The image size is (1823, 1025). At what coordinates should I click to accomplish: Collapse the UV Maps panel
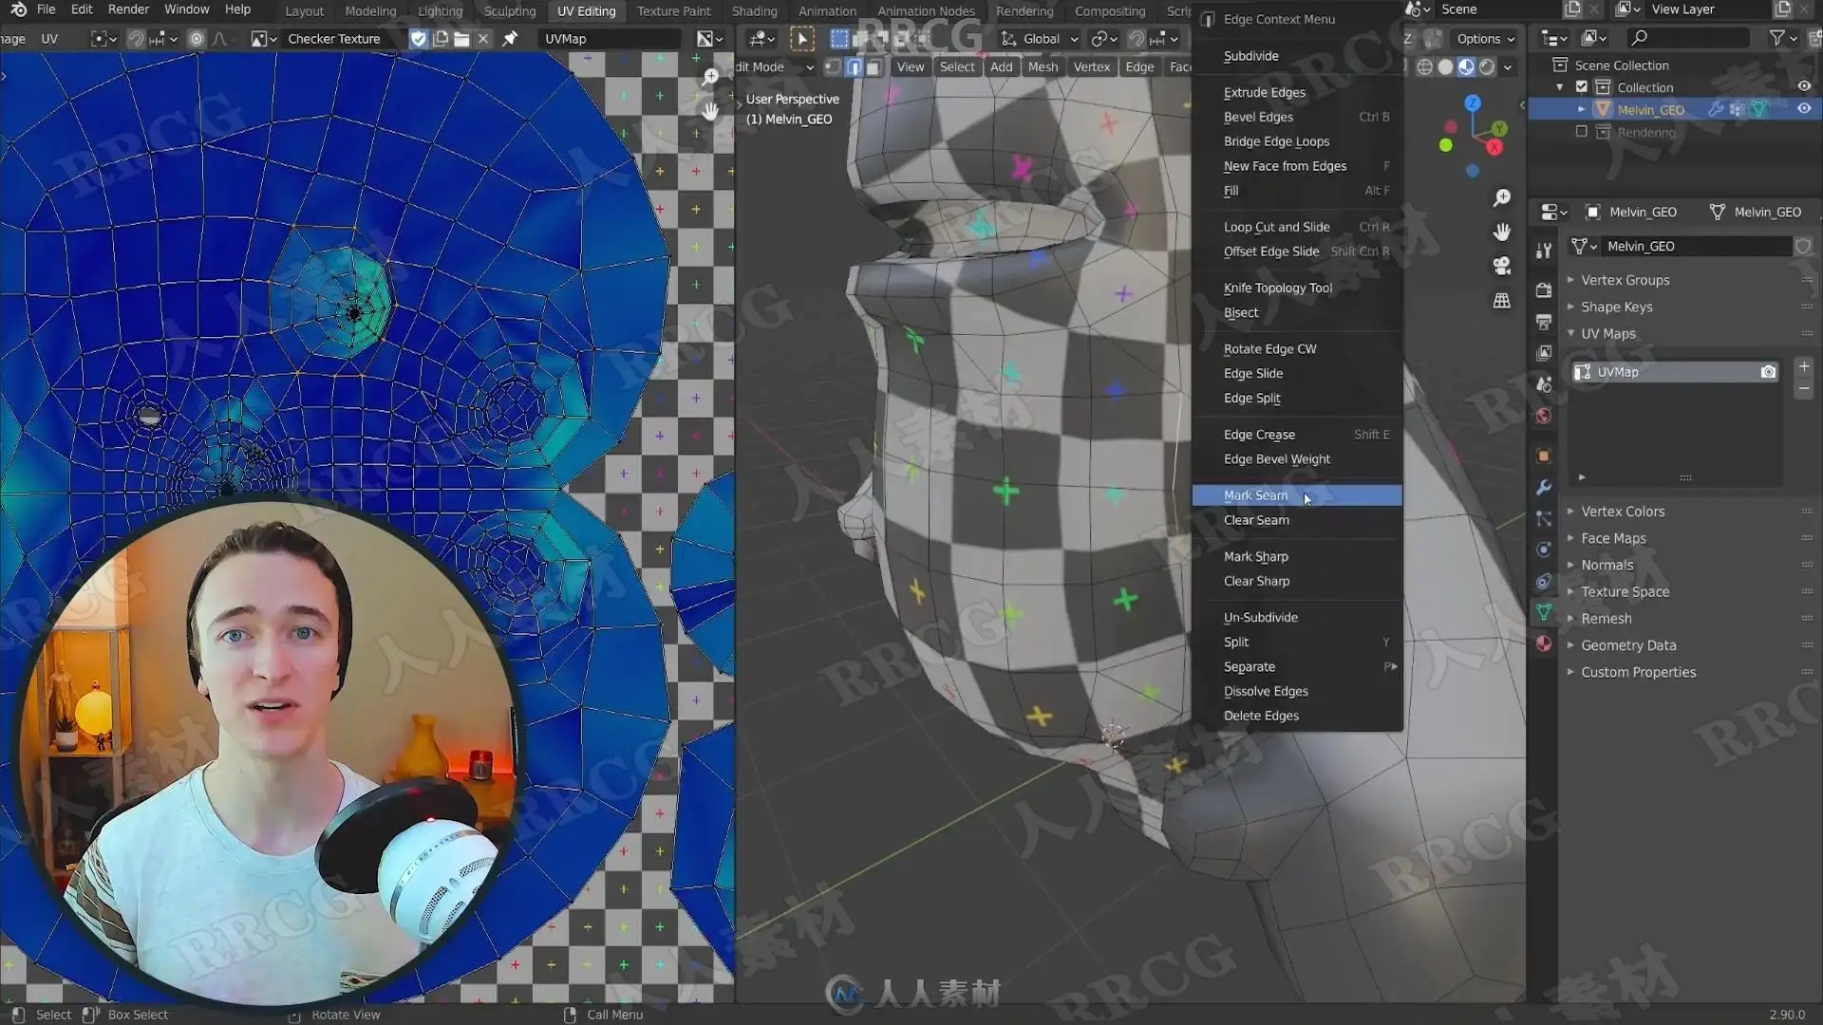coord(1607,333)
